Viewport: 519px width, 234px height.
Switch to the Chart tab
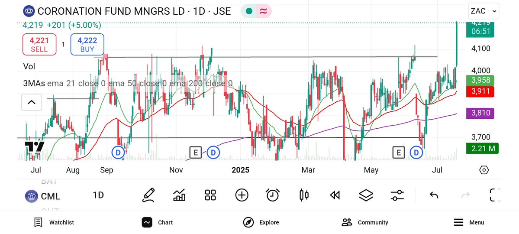(157, 222)
